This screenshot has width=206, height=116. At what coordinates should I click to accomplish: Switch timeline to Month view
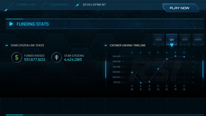click(x=198, y=40)
